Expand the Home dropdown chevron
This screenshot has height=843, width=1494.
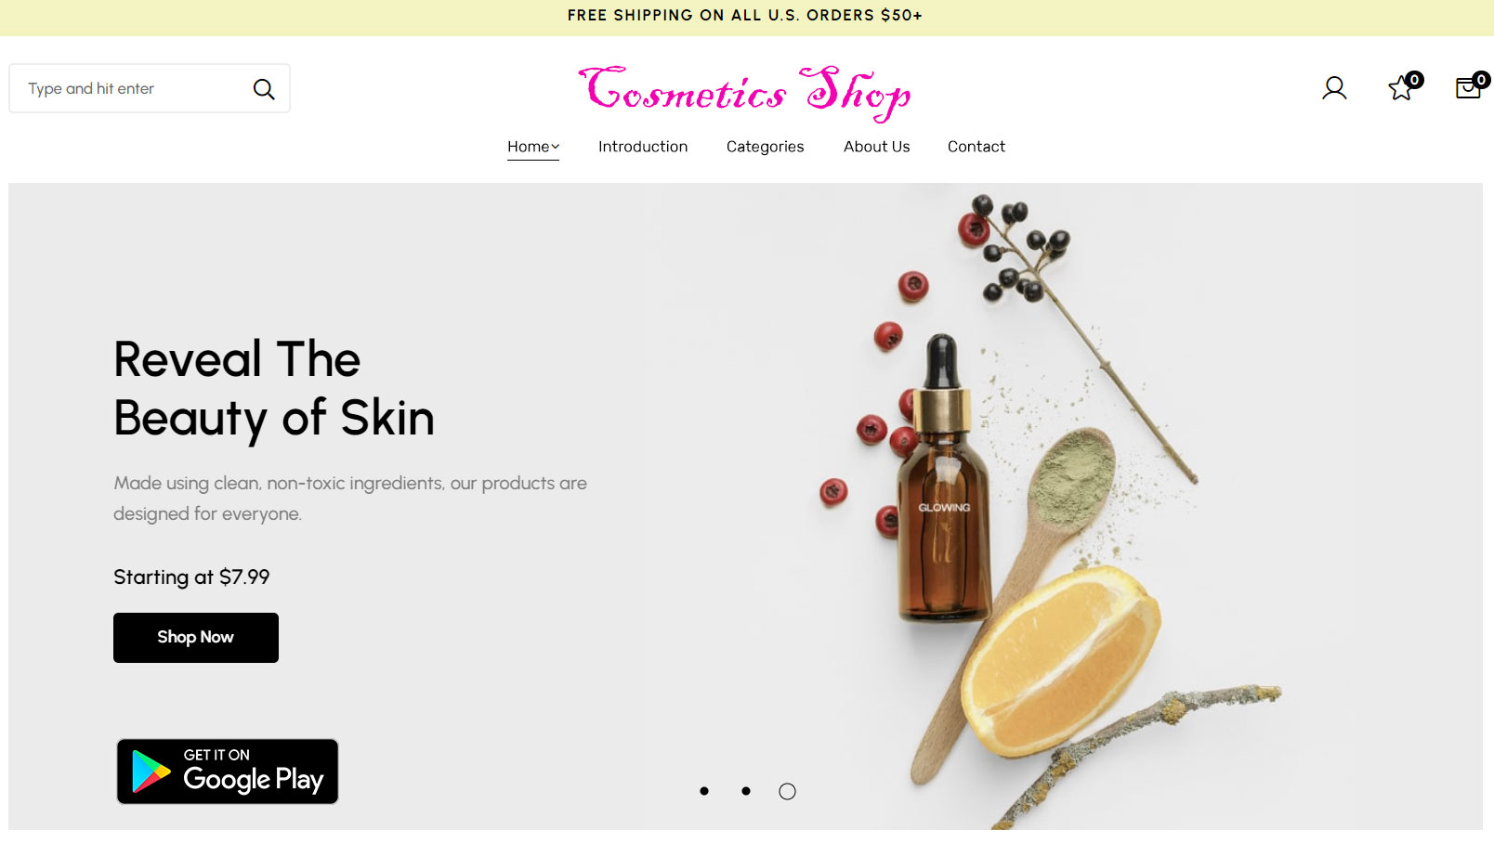(x=556, y=147)
